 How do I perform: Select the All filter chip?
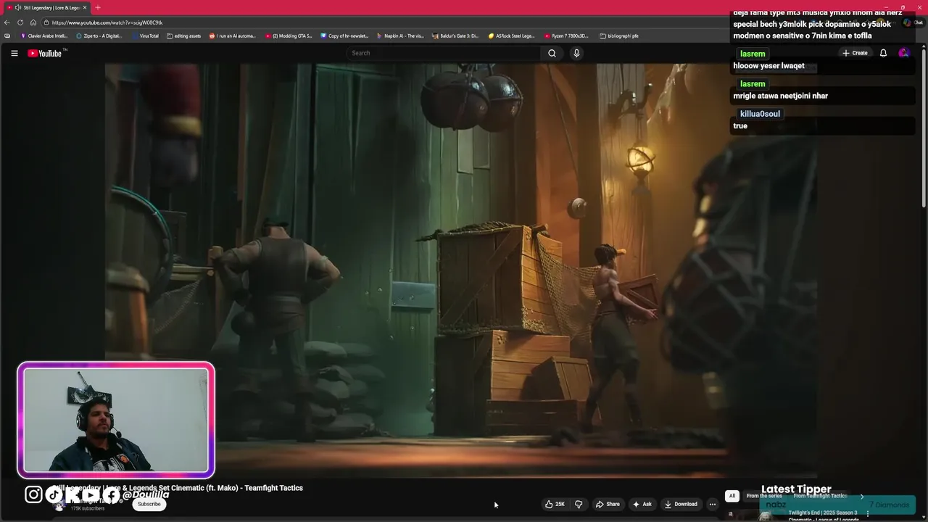click(x=732, y=496)
